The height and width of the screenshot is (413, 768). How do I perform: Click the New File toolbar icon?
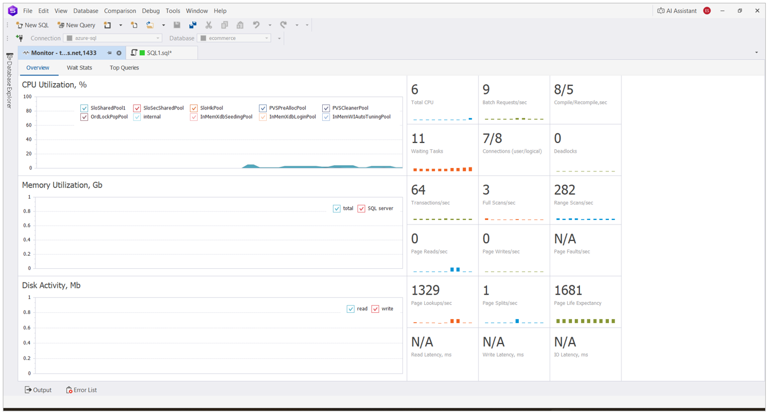pyautogui.click(x=134, y=25)
